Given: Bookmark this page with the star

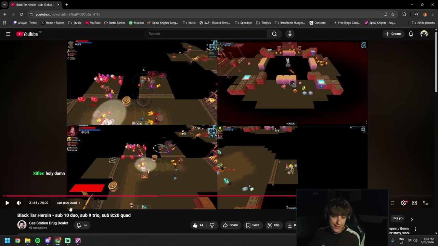Looking at the screenshot, I should click(393, 14).
